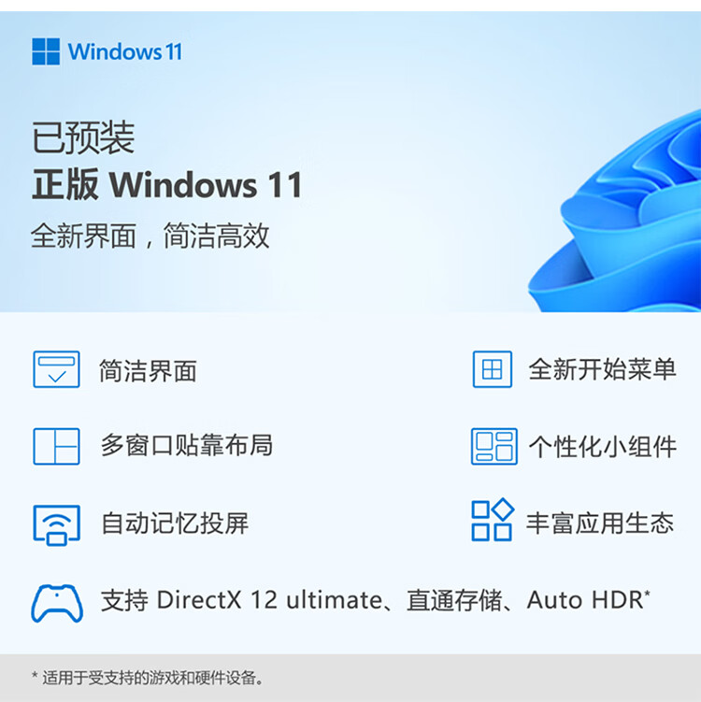Click the new Start menu grid icon
Image resolution: width=701 pixels, height=702 pixels.
pos(493,369)
